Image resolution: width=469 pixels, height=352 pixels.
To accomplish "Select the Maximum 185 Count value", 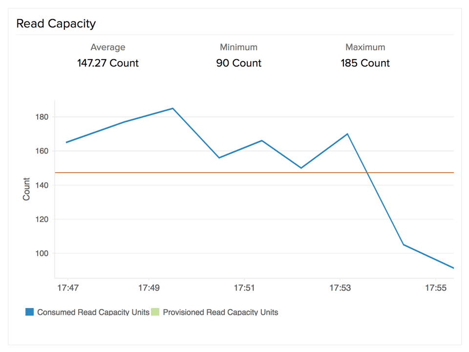I will click(365, 63).
